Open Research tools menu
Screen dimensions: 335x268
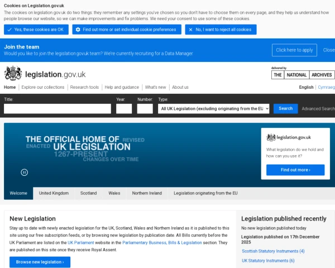click(x=84, y=87)
